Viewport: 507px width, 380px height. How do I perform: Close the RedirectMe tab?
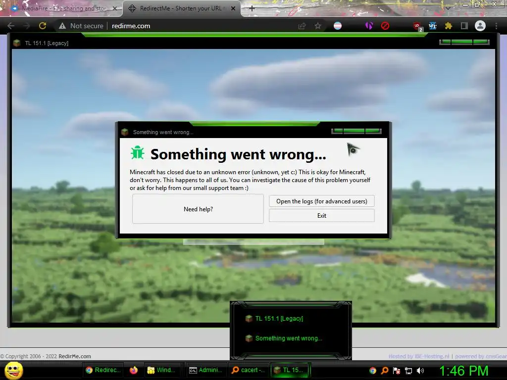[x=233, y=8]
